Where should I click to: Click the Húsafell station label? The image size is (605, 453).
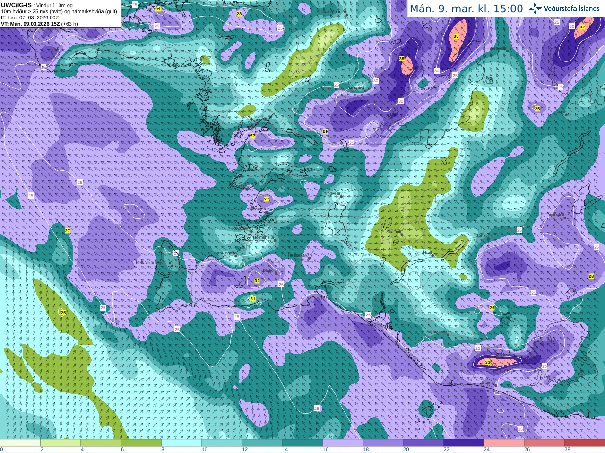[x=357, y=88]
